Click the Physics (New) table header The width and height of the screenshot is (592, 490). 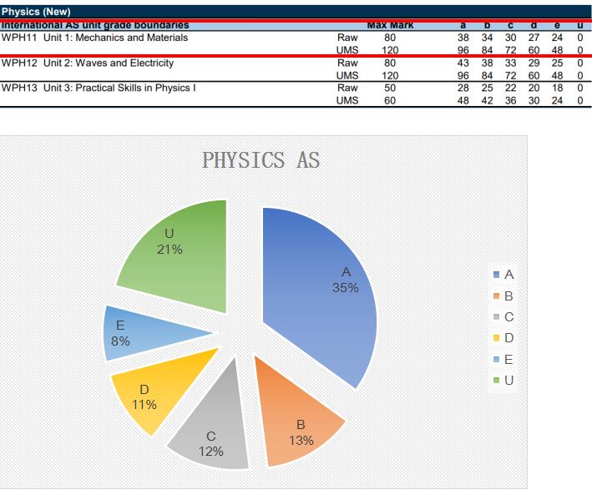(x=36, y=12)
